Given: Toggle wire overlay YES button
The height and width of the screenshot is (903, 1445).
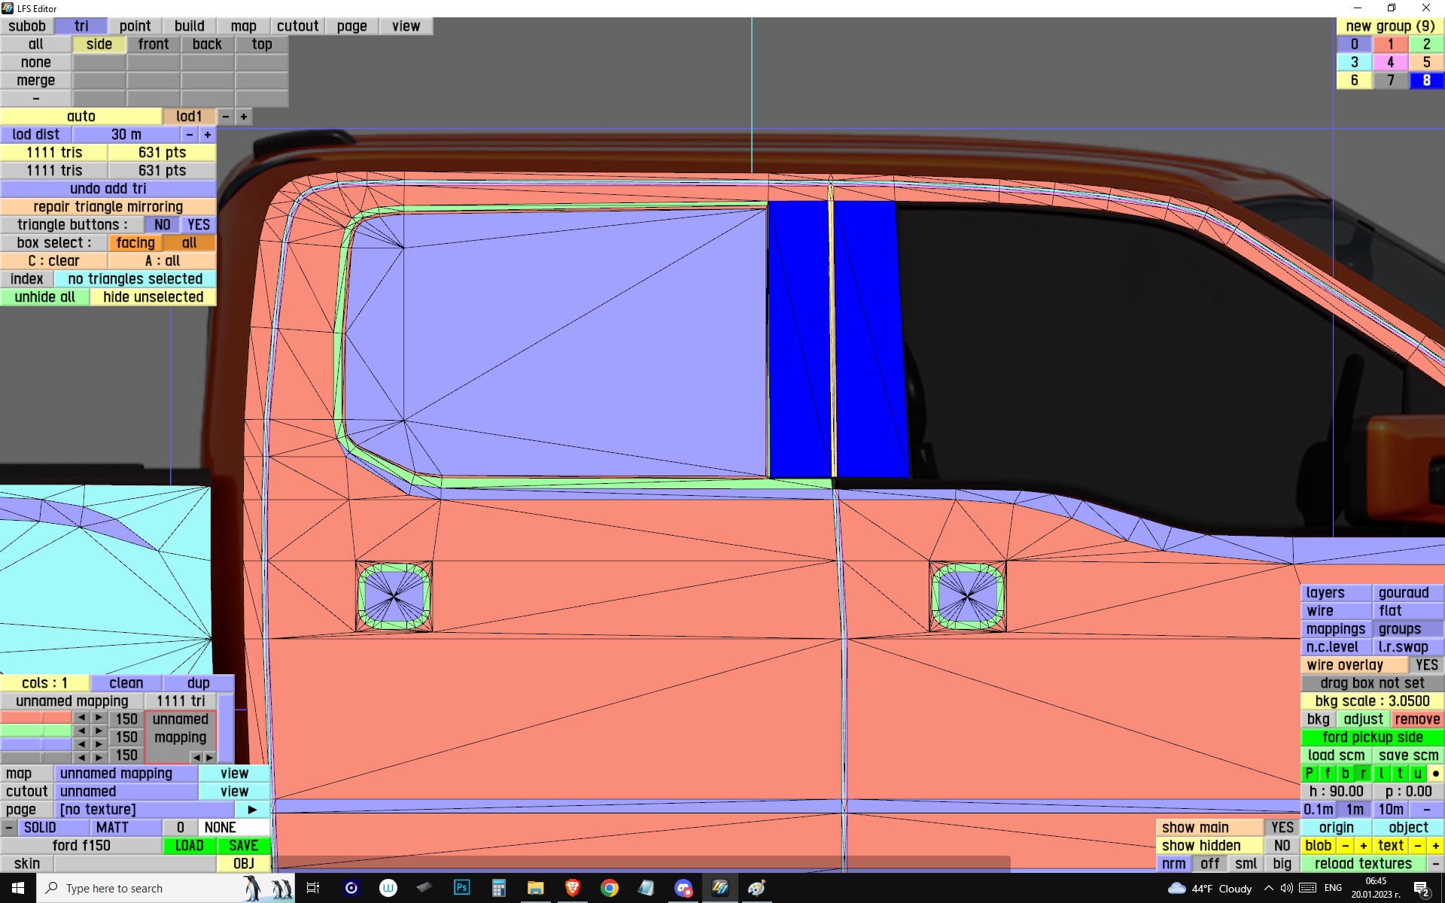Looking at the screenshot, I should coord(1425,665).
